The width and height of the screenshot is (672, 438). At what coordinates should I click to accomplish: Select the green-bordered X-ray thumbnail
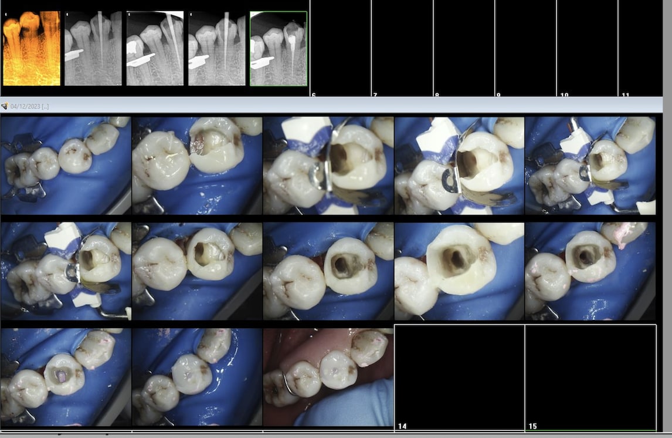pos(279,48)
